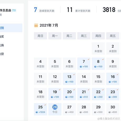The height and width of the screenshot is (121, 121).
Task: Click the 连续签到天数 count 7
Action: click(x=36, y=10)
